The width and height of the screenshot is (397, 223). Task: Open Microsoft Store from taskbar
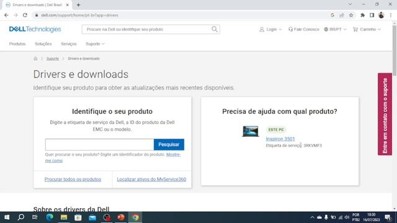(x=78, y=217)
